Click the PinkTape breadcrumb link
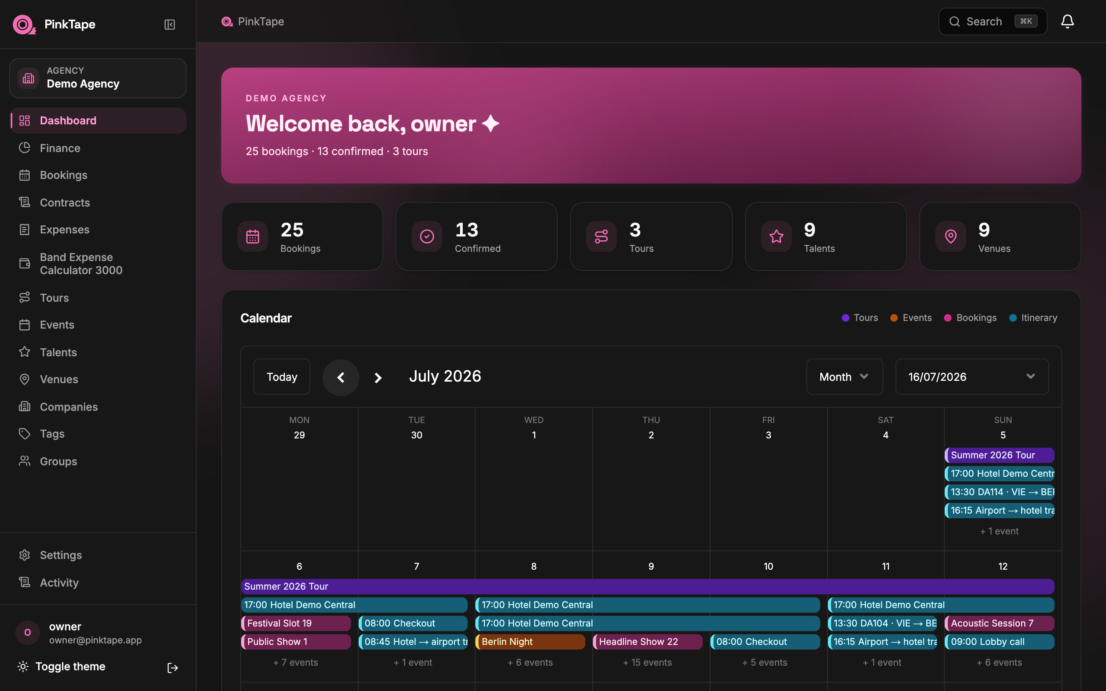 pos(253,21)
